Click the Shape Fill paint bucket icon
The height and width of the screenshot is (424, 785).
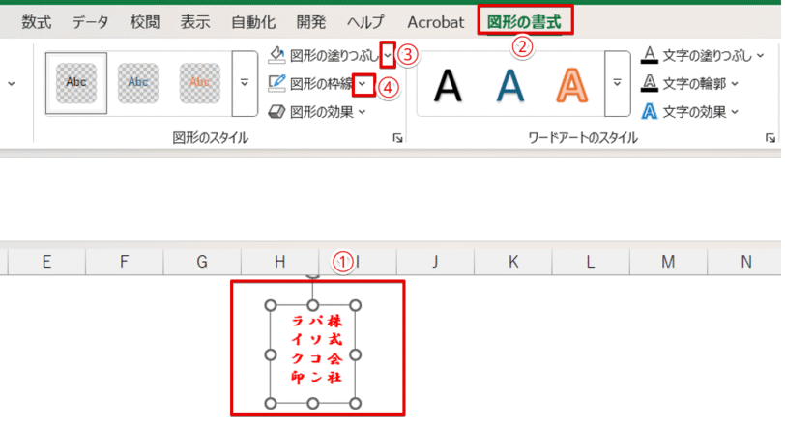(276, 55)
